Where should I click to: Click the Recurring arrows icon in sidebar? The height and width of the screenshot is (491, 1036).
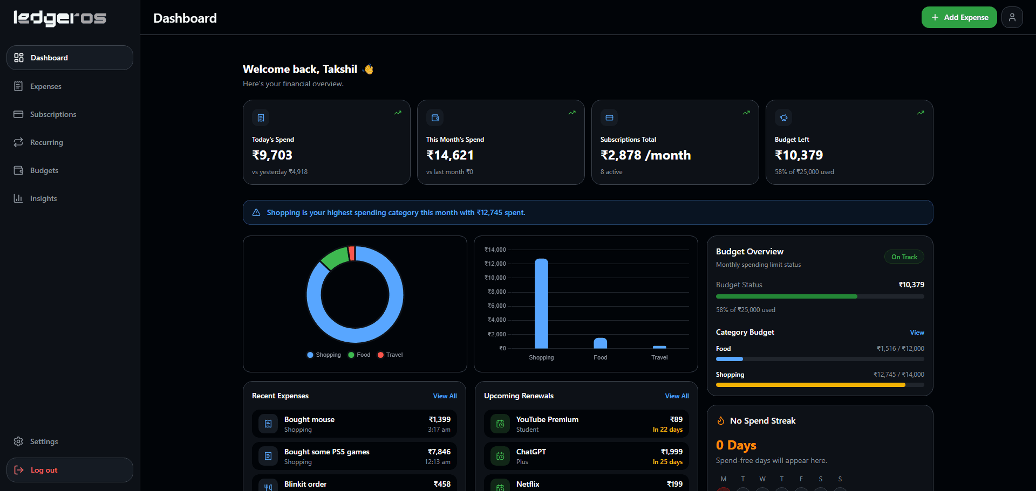click(18, 142)
